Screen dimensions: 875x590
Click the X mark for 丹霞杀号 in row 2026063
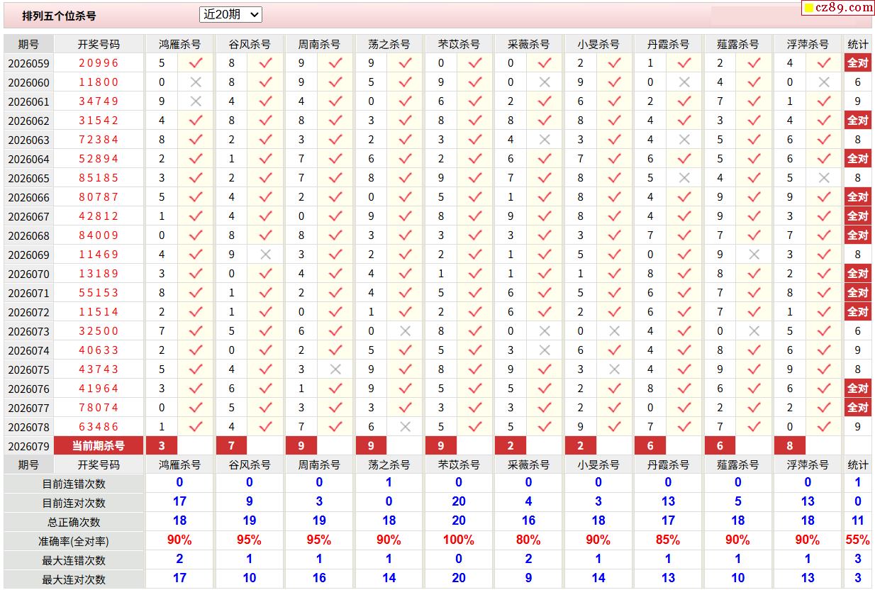tap(684, 140)
